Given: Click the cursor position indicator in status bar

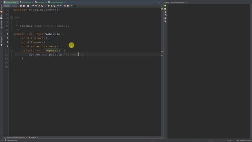Looking at the screenshot, I should coord(229,140).
